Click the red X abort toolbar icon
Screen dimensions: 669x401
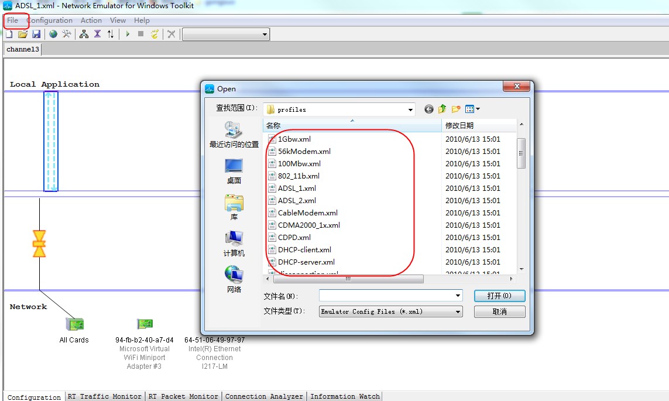pos(170,34)
